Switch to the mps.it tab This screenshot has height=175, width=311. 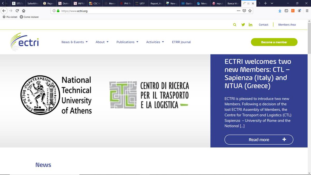(218, 3)
